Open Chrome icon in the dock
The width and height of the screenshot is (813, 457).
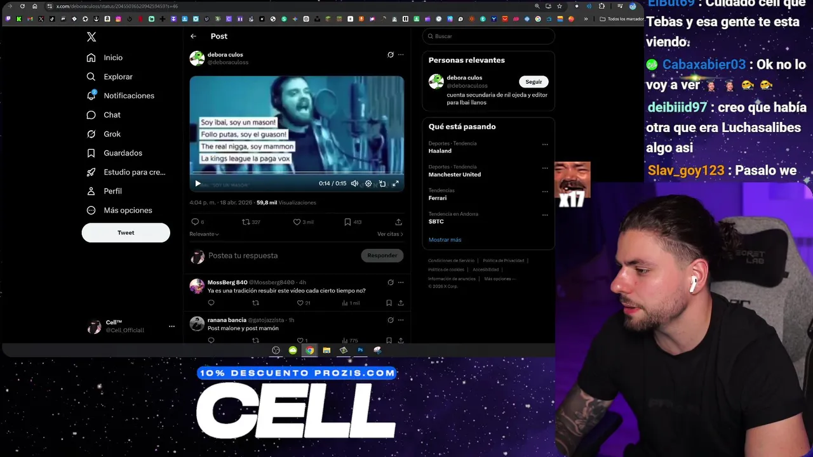point(309,350)
